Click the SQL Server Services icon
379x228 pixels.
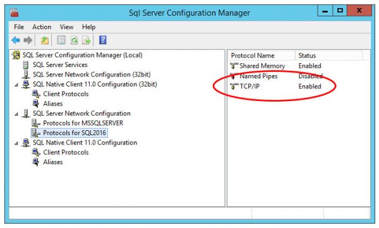[x=26, y=65]
